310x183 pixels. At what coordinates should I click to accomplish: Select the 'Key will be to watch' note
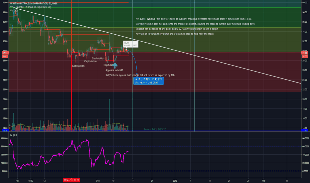(175, 34)
